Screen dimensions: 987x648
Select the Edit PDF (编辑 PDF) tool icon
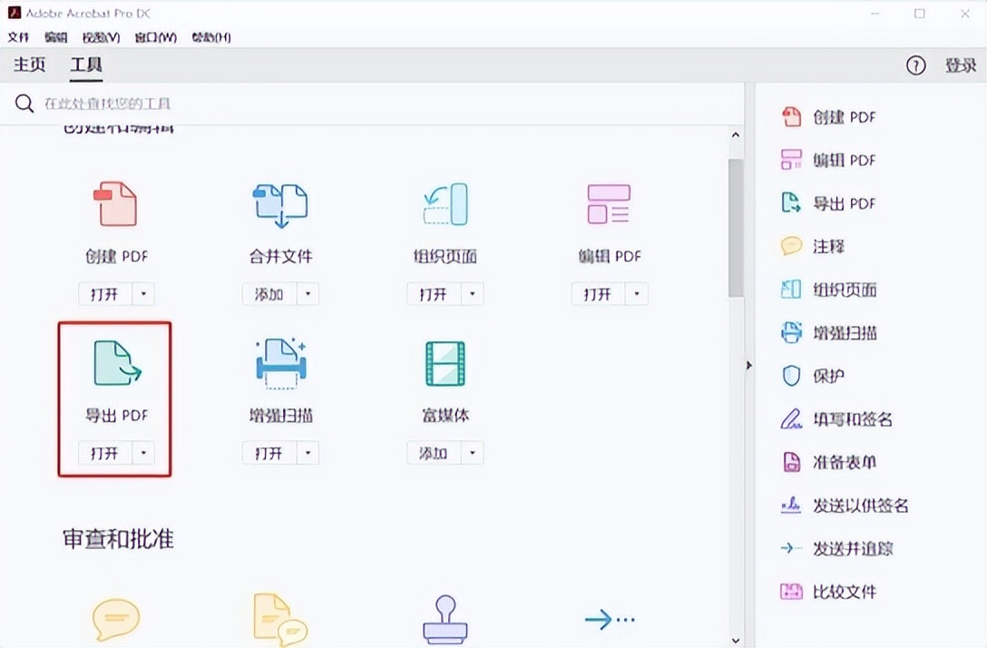click(609, 204)
